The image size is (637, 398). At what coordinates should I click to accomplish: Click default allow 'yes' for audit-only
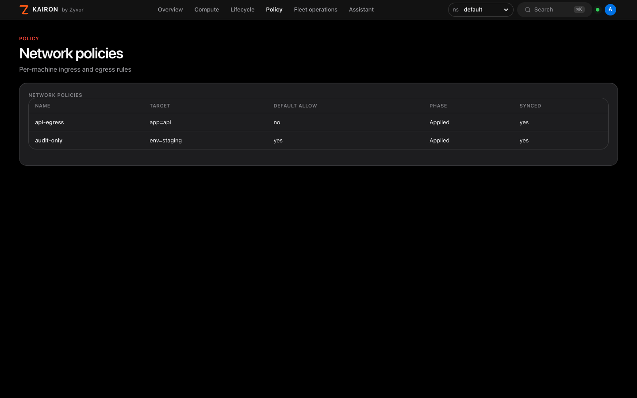pos(278,141)
